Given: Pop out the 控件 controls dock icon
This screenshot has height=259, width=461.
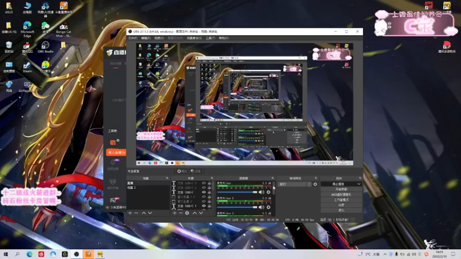Looking at the screenshot, I should (x=360, y=178).
